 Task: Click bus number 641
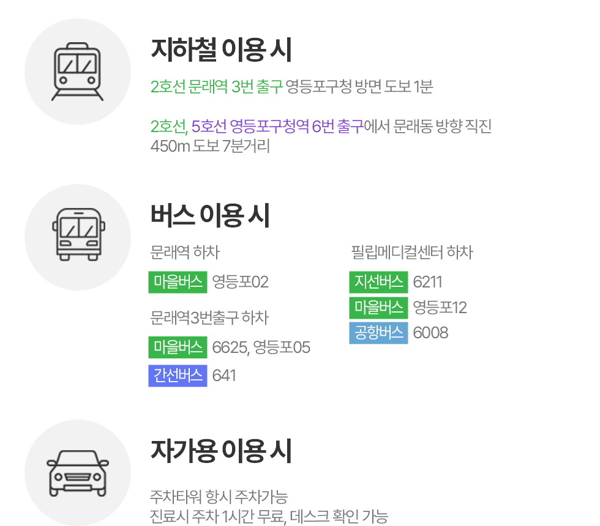click(x=224, y=376)
